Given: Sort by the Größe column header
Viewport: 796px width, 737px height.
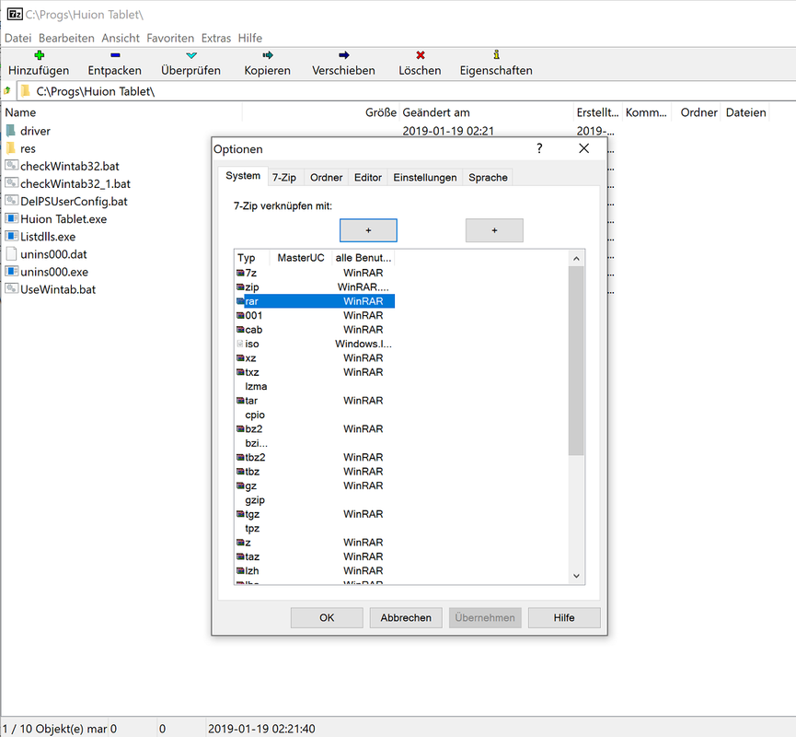Looking at the screenshot, I should (321, 112).
